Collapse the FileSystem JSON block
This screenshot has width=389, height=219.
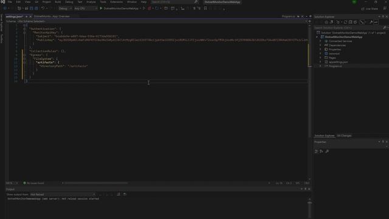(24, 59)
